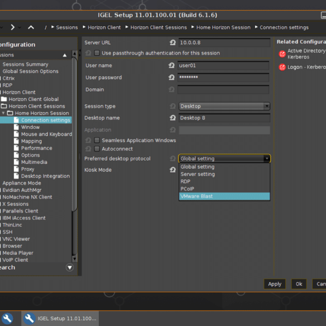
Task: Open Global Session Options
Action: [x=30, y=71]
